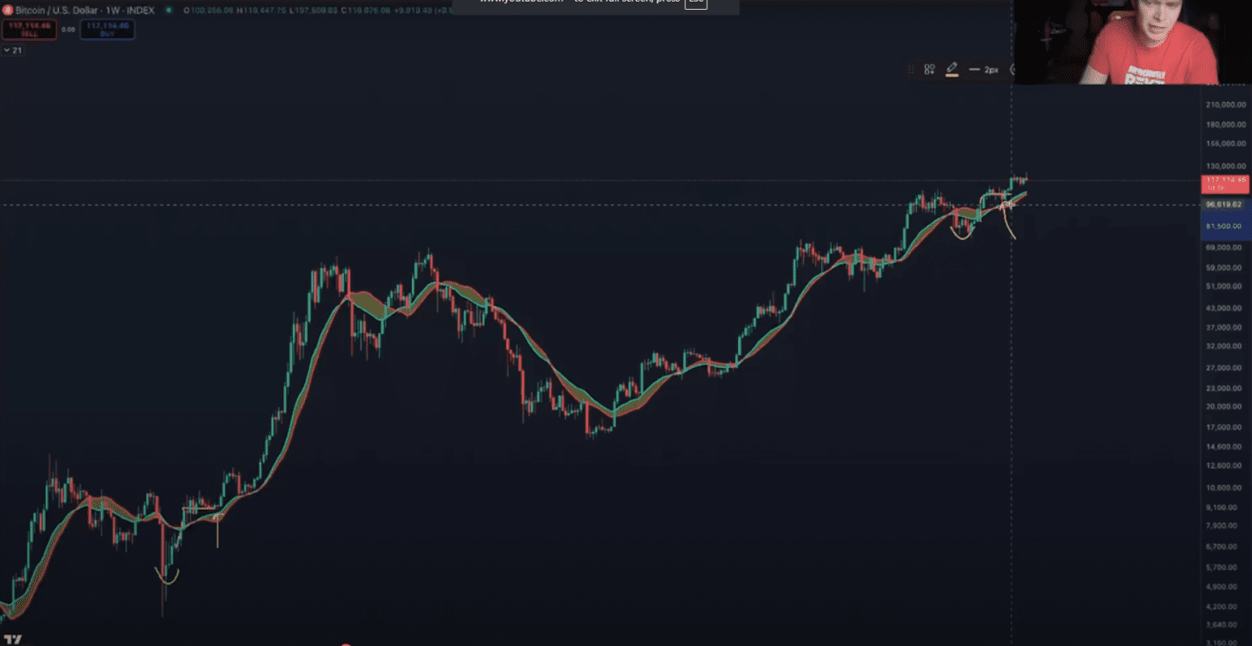
Task: Click the Bitcoin symbol logo icon
Action: (7, 11)
